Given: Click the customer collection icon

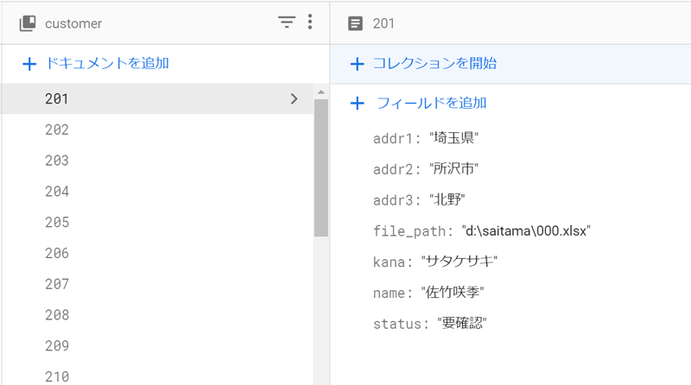Looking at the screenshot, I should point(28,23).
